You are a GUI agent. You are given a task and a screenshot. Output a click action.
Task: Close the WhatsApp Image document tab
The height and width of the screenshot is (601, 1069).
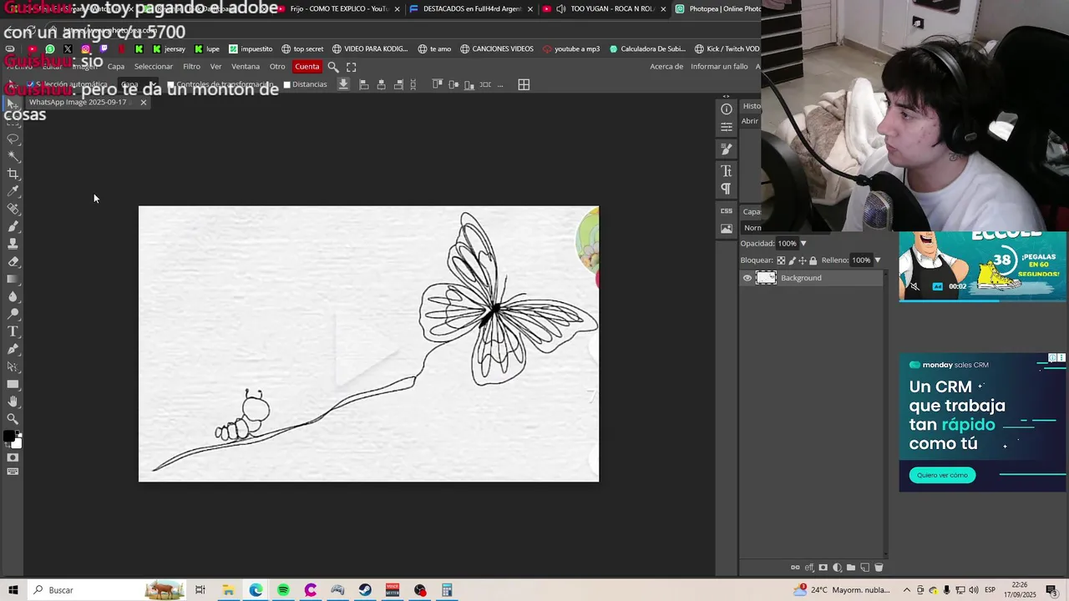pyautogui.click(x=144, y=103)
